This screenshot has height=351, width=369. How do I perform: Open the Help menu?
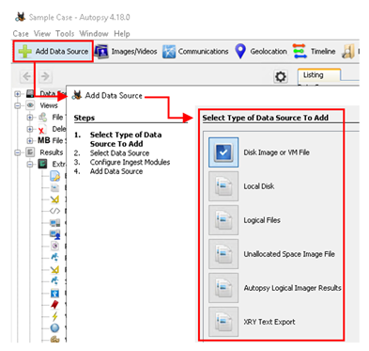click(x=122, y=34)
